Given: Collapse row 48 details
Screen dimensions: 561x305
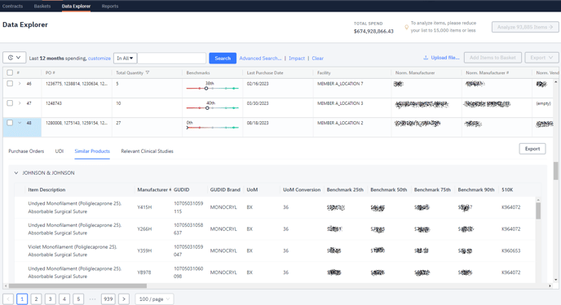Looking at the screenshot, I should [x=20, y=123].
